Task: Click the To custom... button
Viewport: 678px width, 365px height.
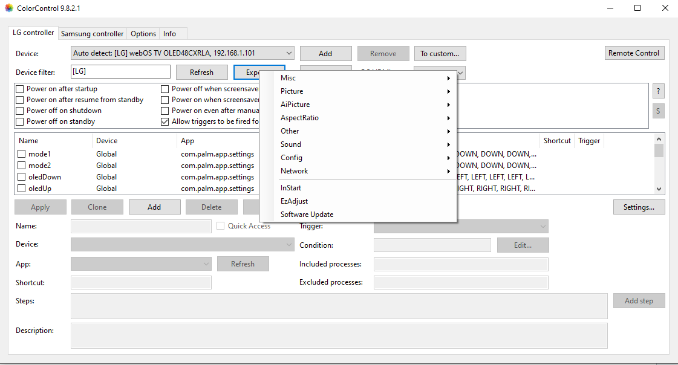Action: [x=440, y=54]
